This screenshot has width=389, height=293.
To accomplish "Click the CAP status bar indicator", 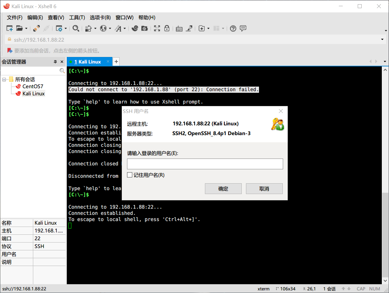I will (x=361, y=288).
